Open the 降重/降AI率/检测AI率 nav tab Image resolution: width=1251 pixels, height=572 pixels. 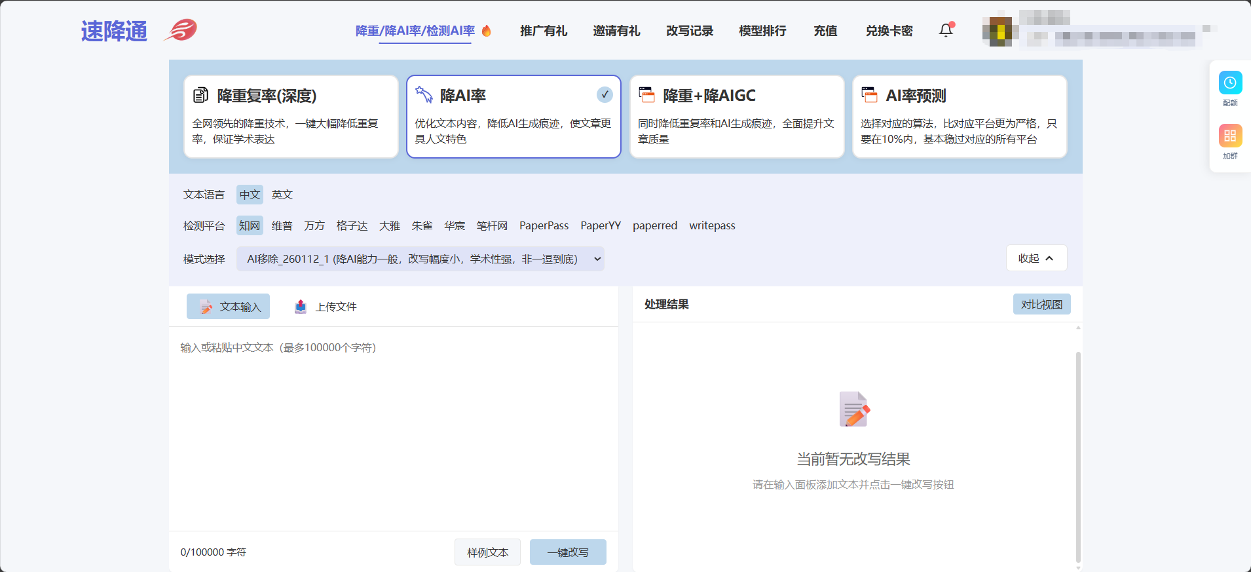[415, 31]
